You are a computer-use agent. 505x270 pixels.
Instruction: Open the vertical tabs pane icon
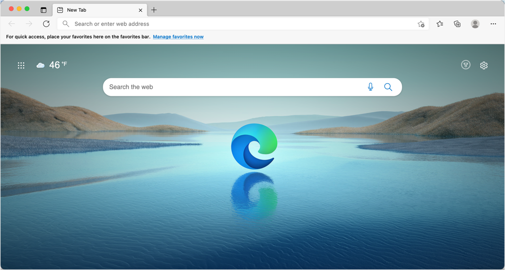click(x=43, y=10)
